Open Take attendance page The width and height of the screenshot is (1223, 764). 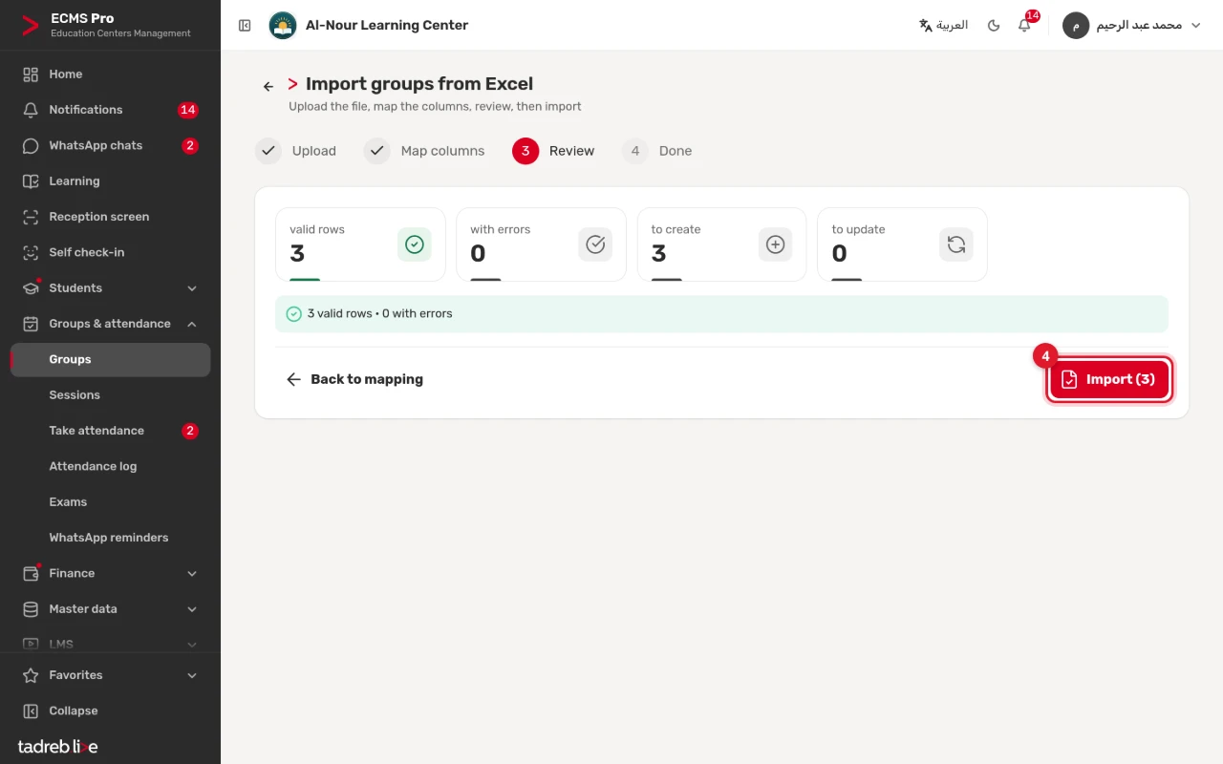(110, 431)
